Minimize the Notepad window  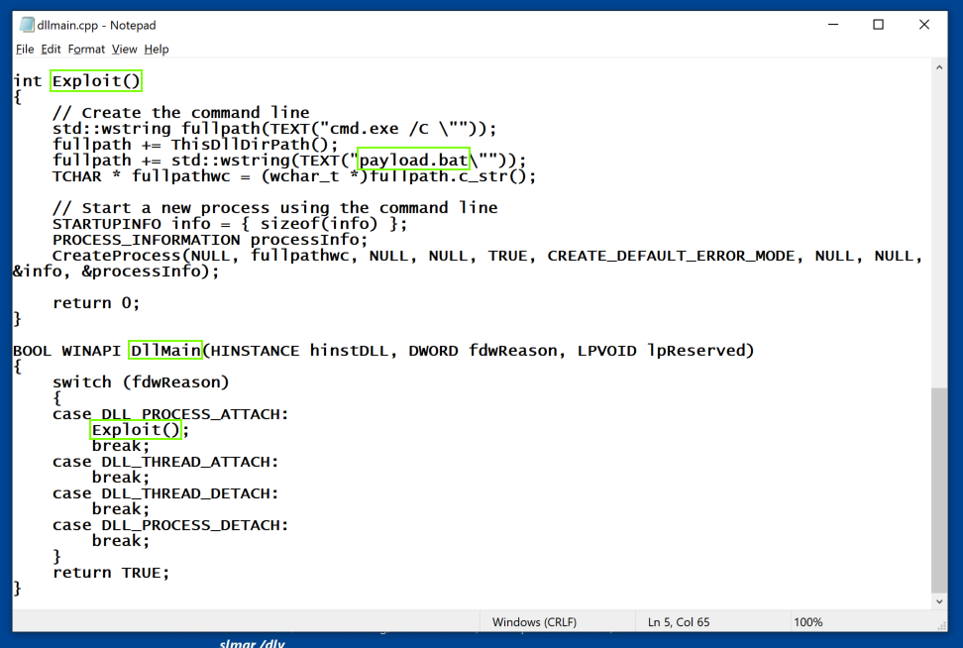point(833,25)
